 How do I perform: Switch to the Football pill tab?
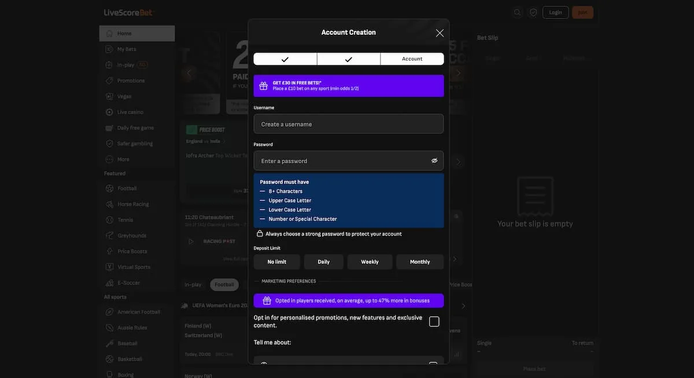224,285
